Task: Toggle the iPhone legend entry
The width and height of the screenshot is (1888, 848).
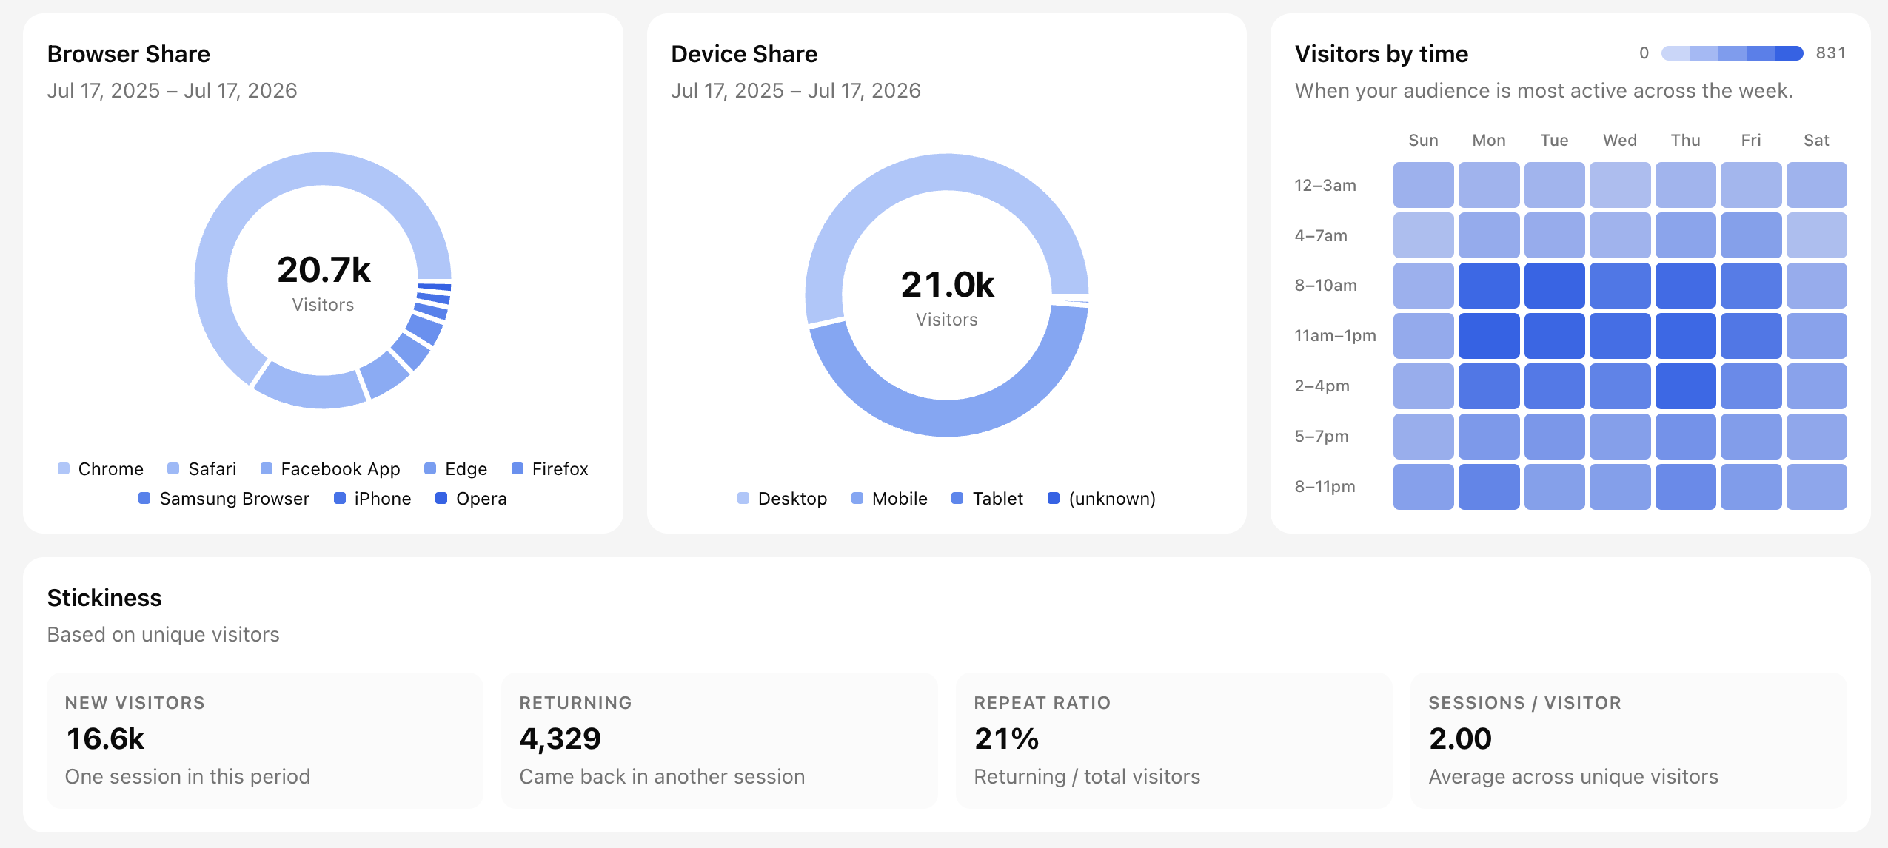Action: 372,498
